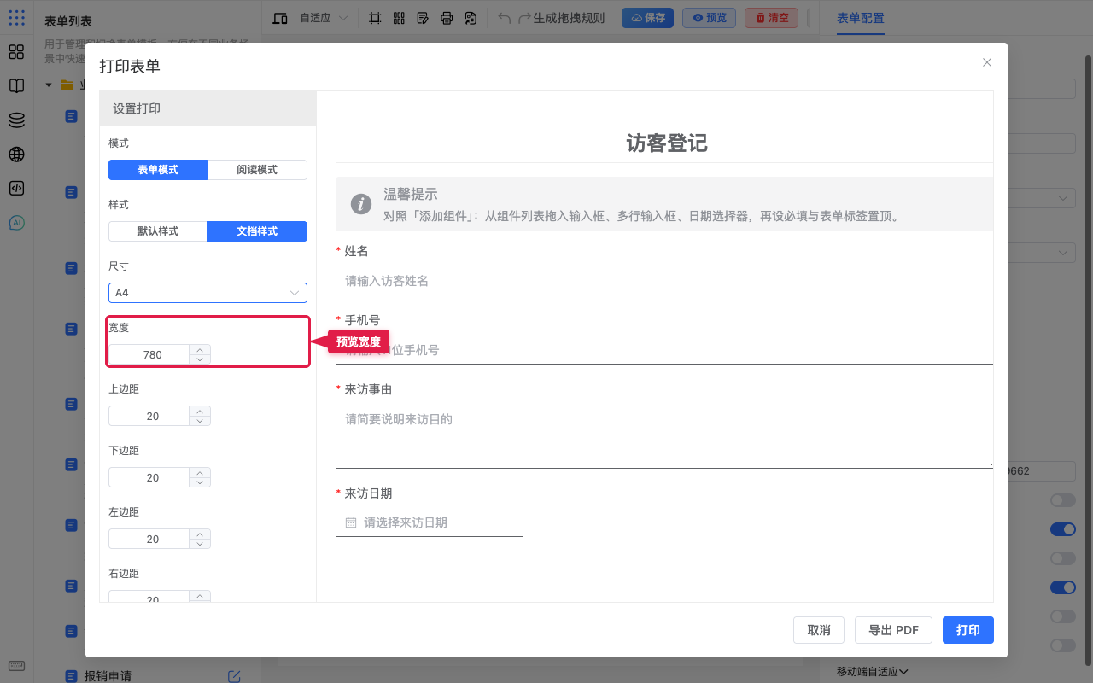This screenshot has height=683, width=1093.
Task: Open the globe icon in the sidebar
Action: [16, 155]
